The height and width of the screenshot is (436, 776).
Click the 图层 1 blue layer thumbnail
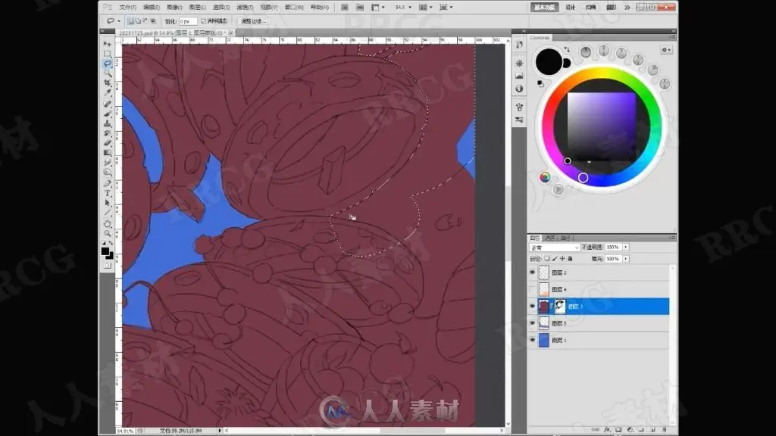[544, 340]
